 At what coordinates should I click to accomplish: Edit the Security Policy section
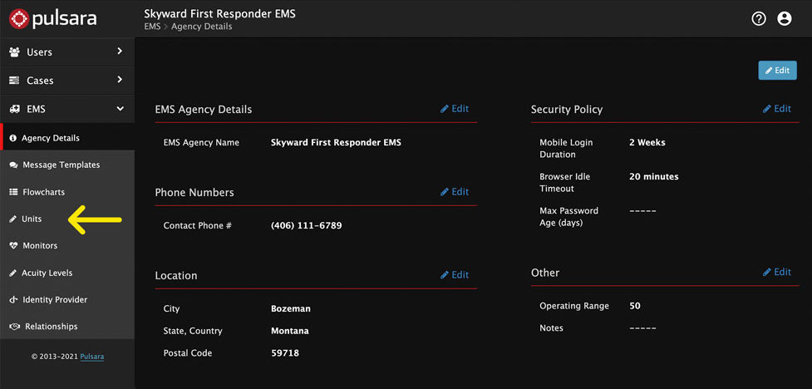point(777,109)
